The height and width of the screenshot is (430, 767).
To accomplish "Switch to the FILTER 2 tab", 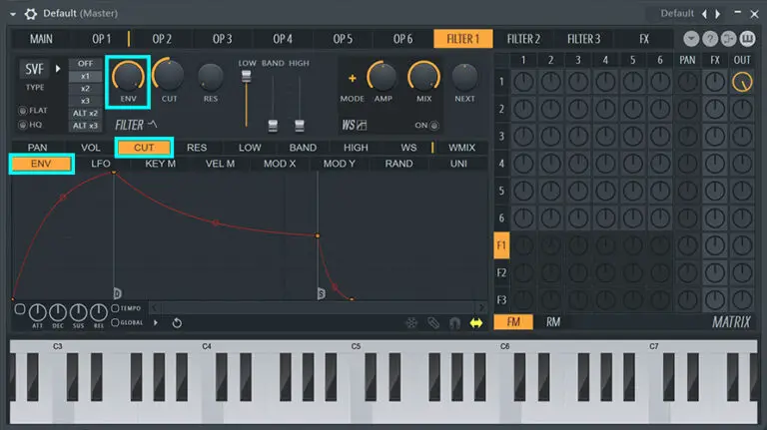I will pyautogui.click(x=523, y=39).
